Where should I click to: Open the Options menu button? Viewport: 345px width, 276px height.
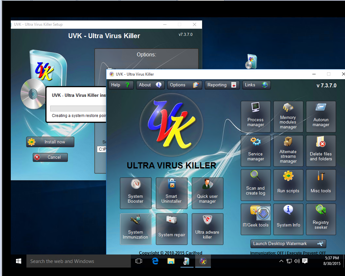tap(185, 85)
